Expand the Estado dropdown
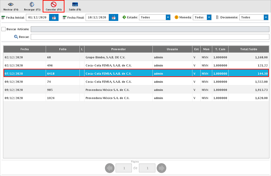Screen dimensions: 271x176 pyautogui.click(x=168, y=17)
